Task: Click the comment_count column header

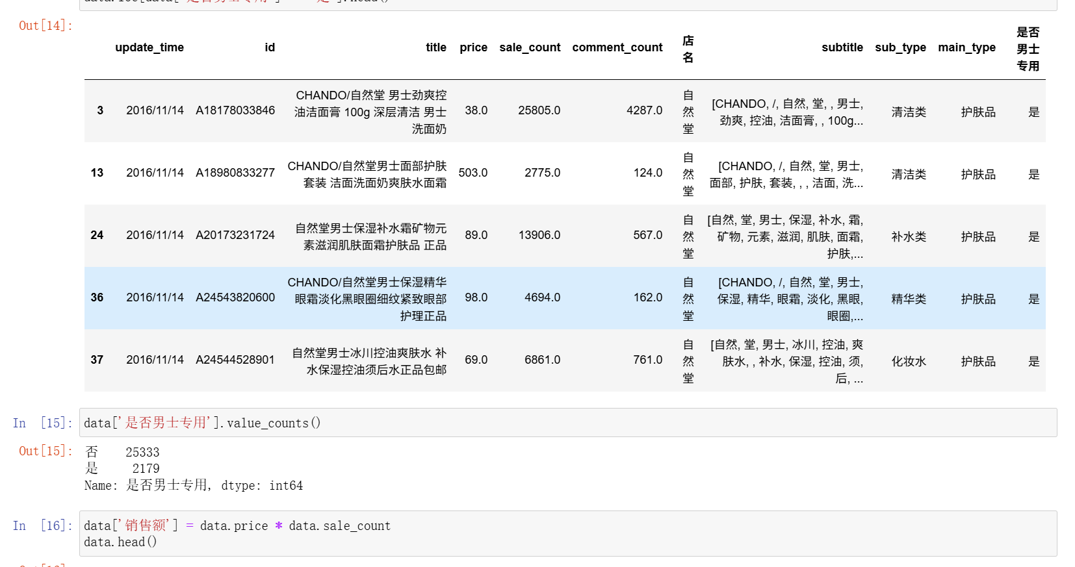Action: pyautogui.click(x=617, y=47)
